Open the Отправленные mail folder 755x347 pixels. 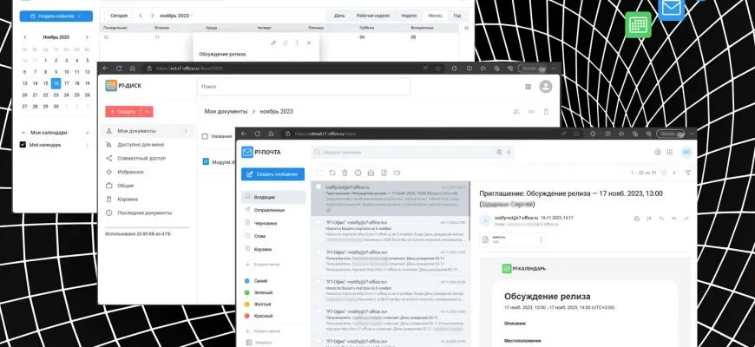pos(273,210)
